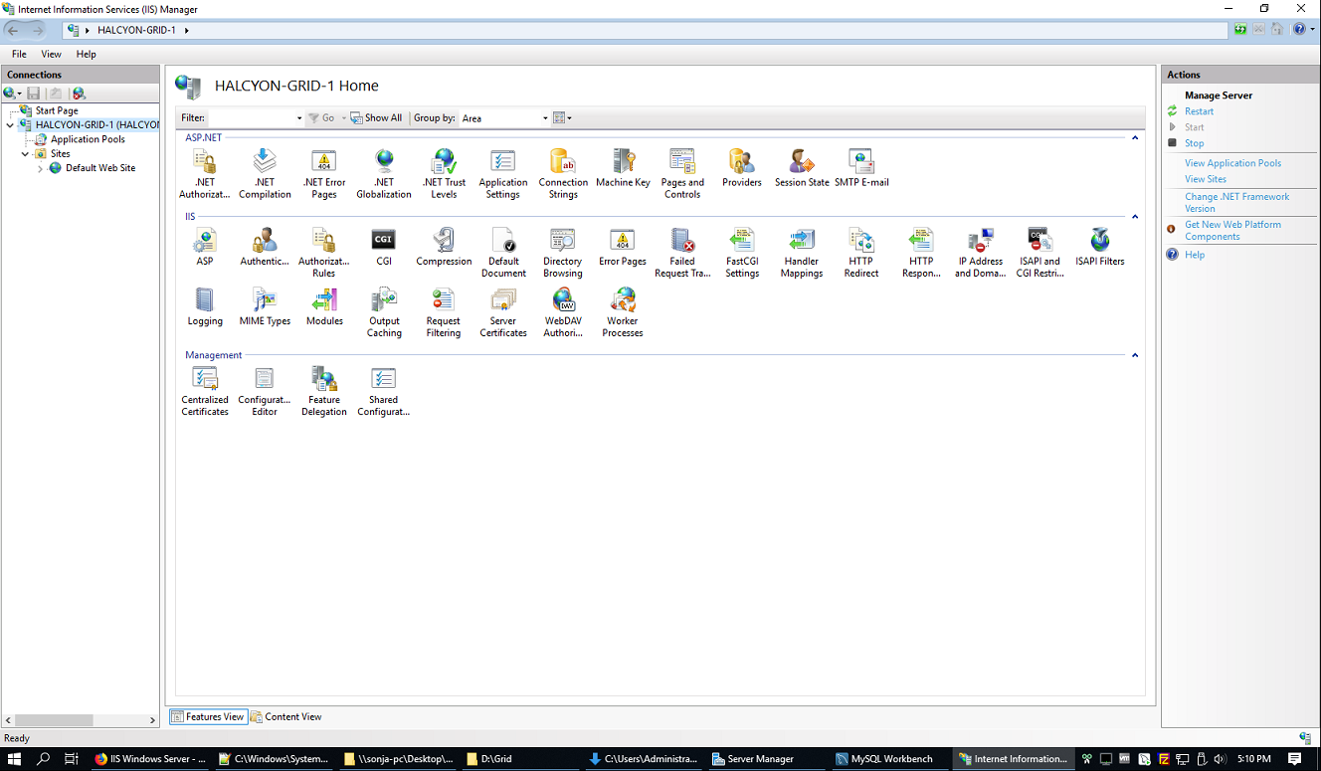Open Default Document feature
The height and width of the screenshot is (771, 1321).
(503, 253)
